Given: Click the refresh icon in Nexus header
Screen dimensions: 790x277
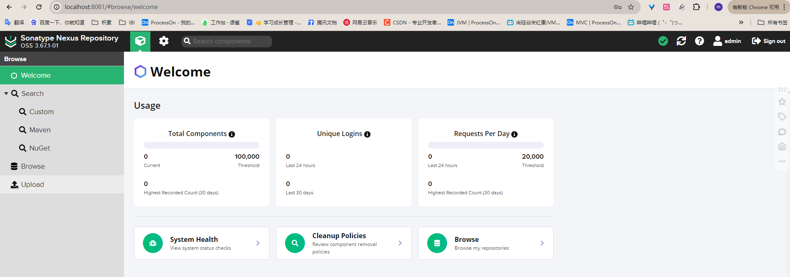Looking at the screenshot, I should pos(681,41).
